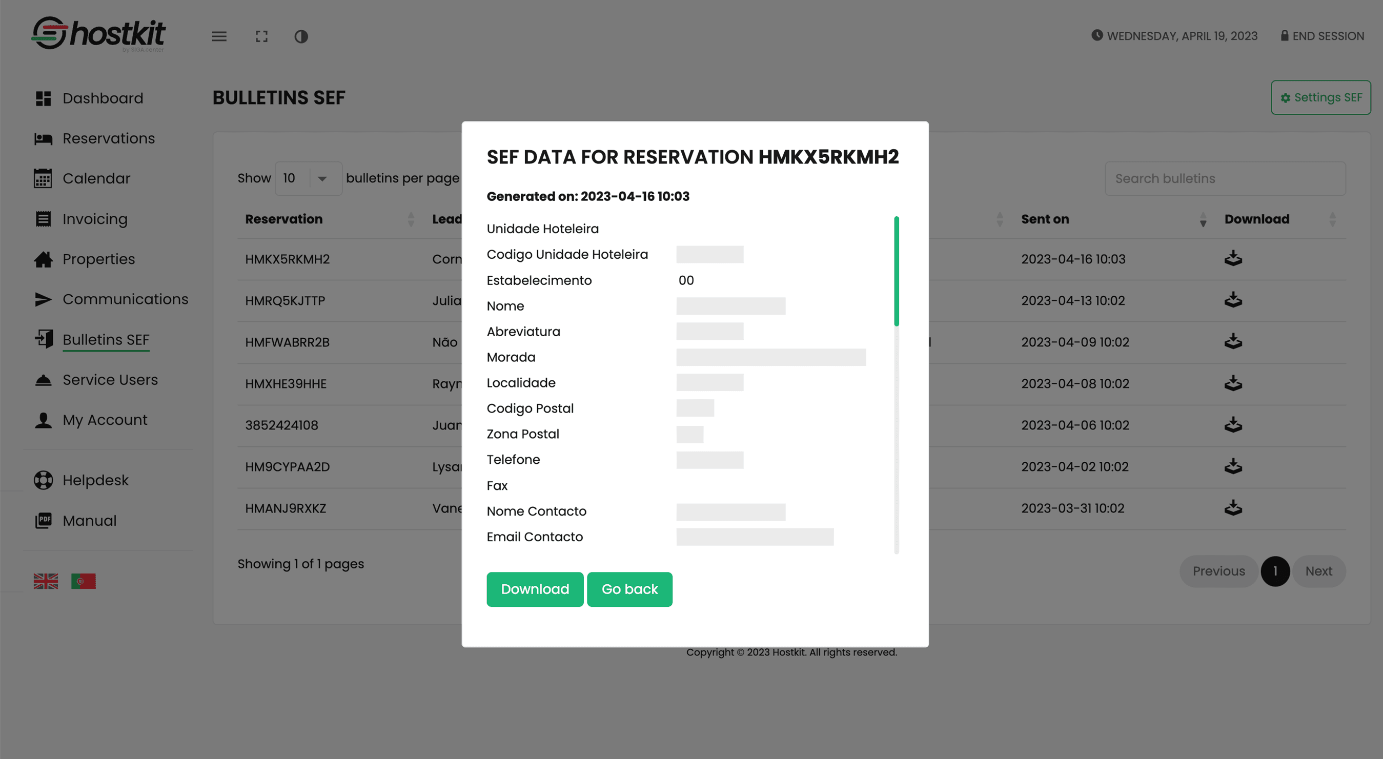
Task: Open My Account via the person icon
Action: tap(43, 420)
